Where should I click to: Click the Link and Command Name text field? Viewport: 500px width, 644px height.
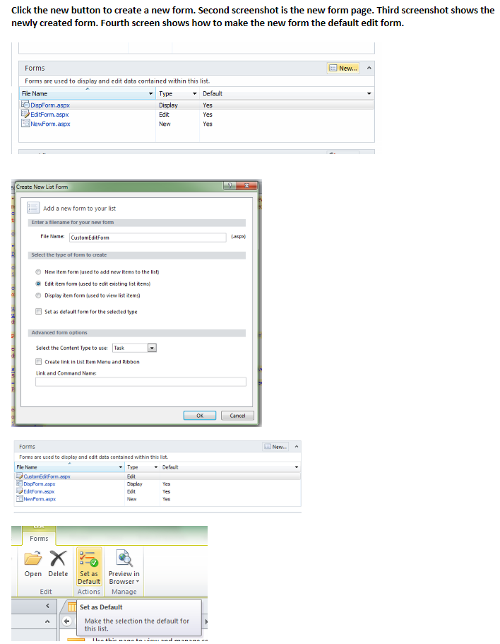(x=141, y=382)
